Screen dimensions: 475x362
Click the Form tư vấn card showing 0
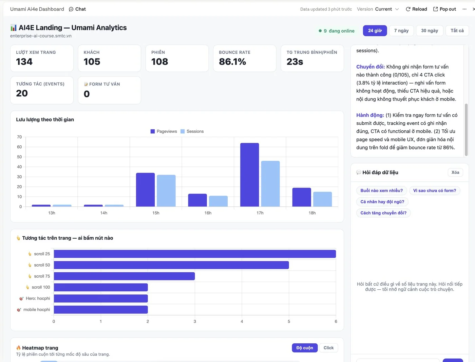click(110, 90)
